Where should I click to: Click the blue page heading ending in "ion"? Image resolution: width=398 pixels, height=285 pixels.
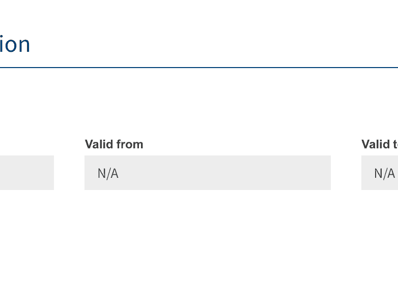[15, 45]
